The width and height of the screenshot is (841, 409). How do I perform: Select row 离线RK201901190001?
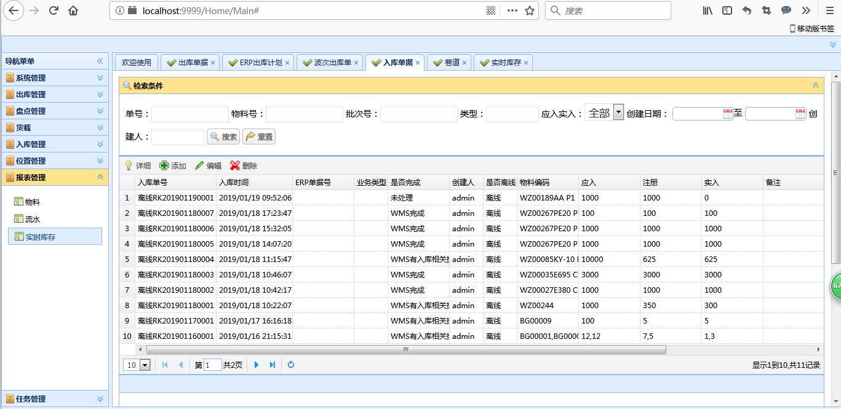pos(471,198)
